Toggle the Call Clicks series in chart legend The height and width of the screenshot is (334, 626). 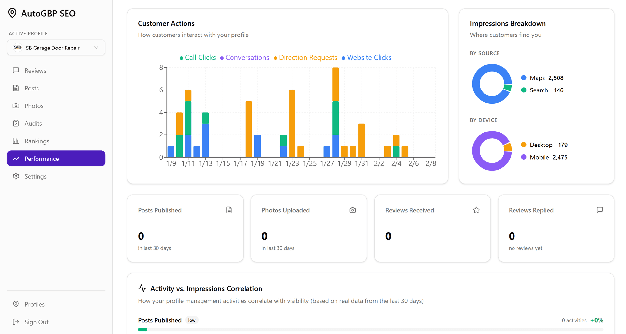coord(197,57)
